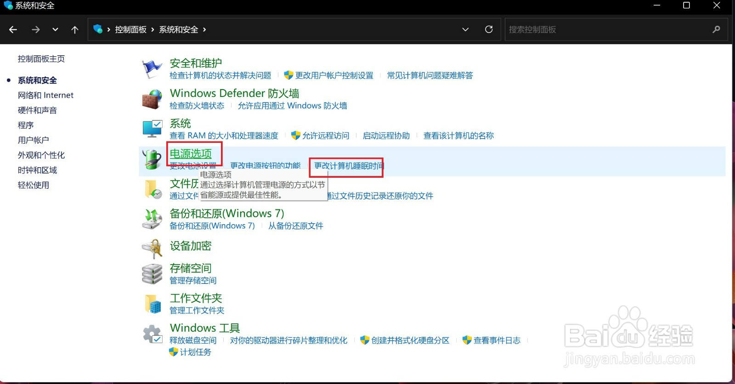
Task: Click the Security and Maintenance flag icon
Action: 152,69
